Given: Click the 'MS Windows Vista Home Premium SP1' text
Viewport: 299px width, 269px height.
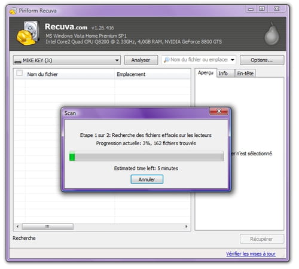Looking at the screenshot, I should [86, 36].
